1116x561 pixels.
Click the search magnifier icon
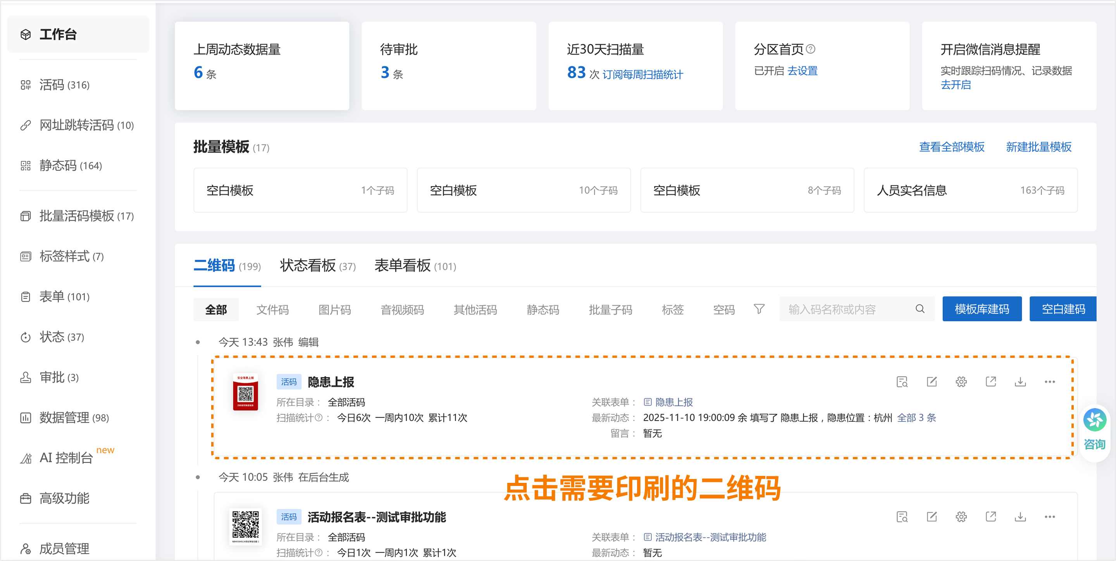[x=920, y=309]
